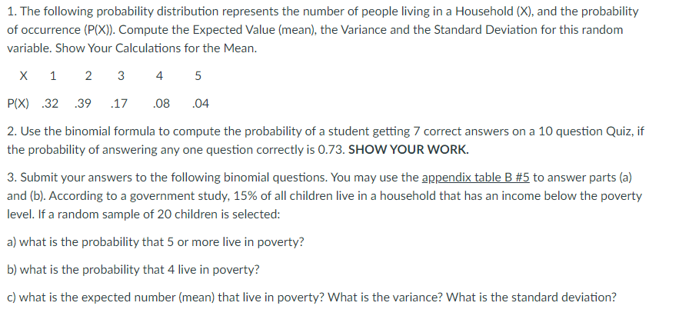This screenshot has width=679, height=326.
Task: Click X value 4 in the table
Action: pyautogui.click(x=159, y=76)
